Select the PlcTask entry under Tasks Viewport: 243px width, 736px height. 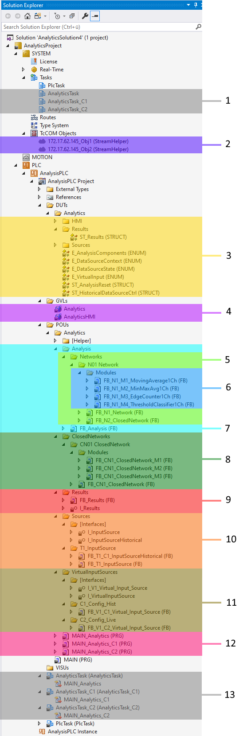tap(56, 86)
